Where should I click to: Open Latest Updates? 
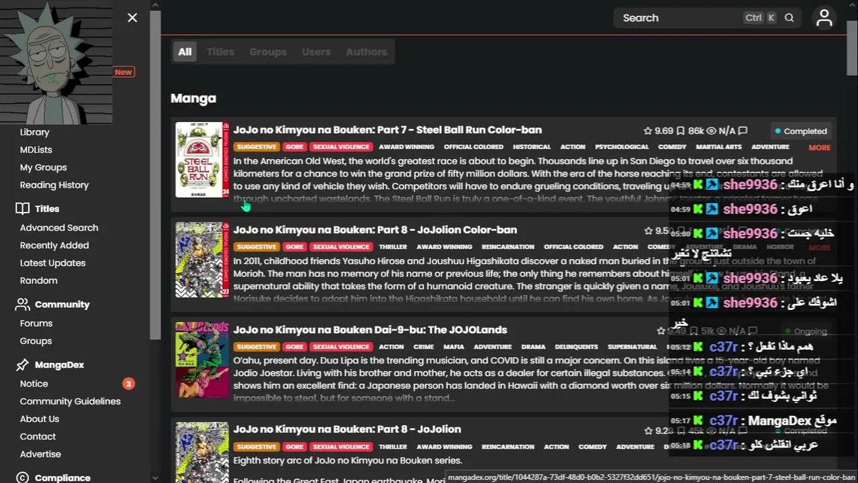click(x=53, y=263)
